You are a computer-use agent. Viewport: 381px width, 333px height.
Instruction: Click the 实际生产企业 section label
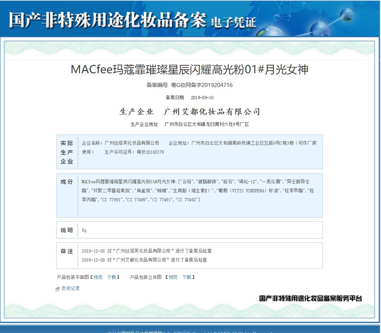[x=67, y=152]
